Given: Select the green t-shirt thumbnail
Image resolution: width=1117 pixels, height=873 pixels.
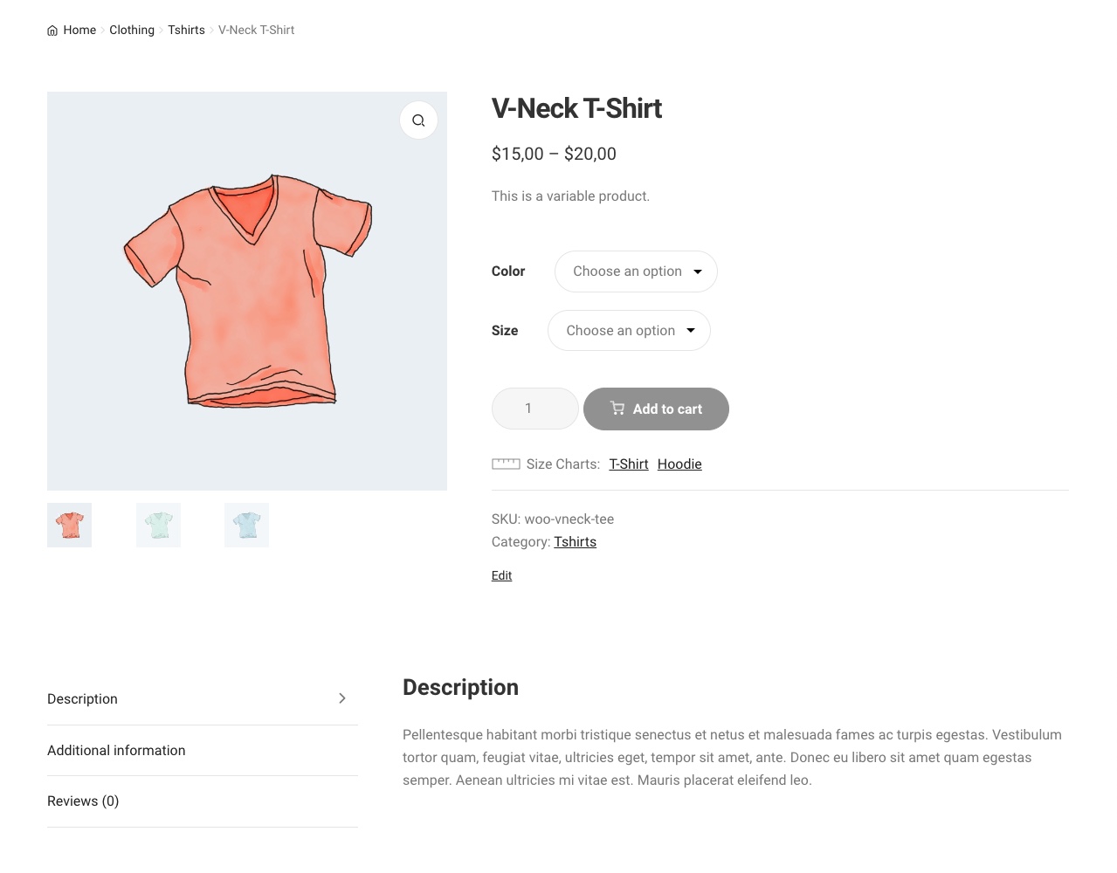Looking at the screenshot, I should coord(158,526).
